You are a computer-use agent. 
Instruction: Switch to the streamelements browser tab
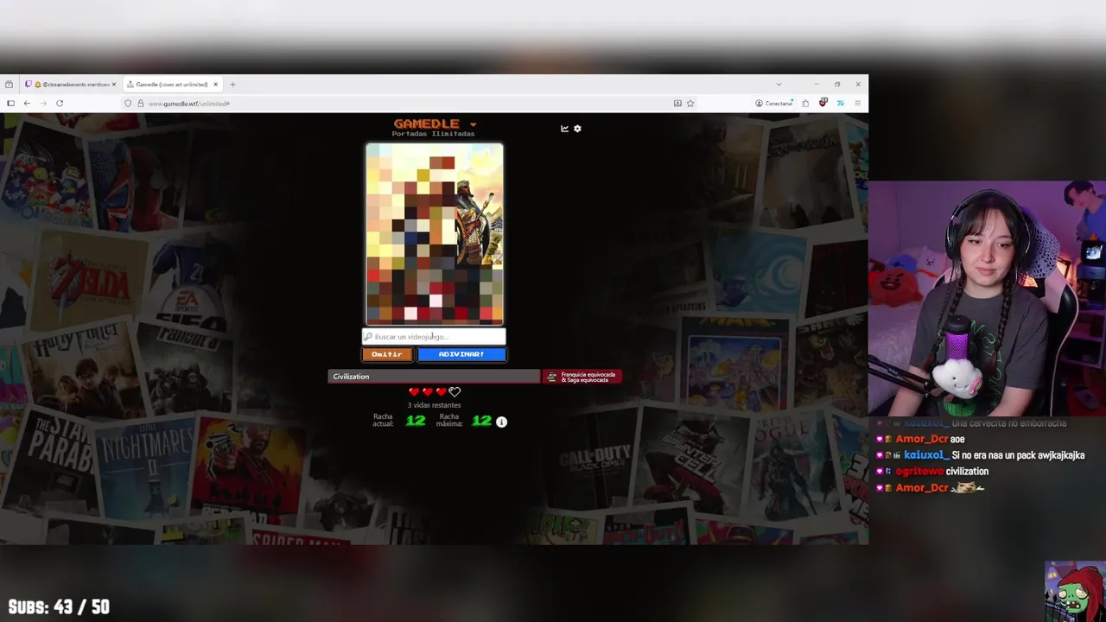(71, 85)
